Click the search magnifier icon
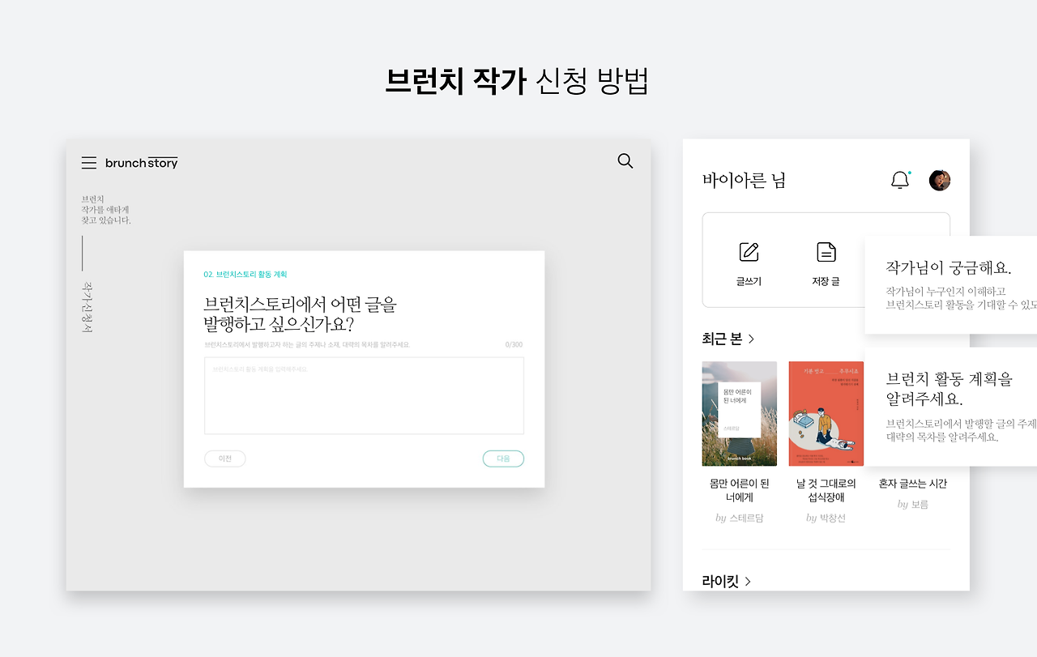 (625, 160)
